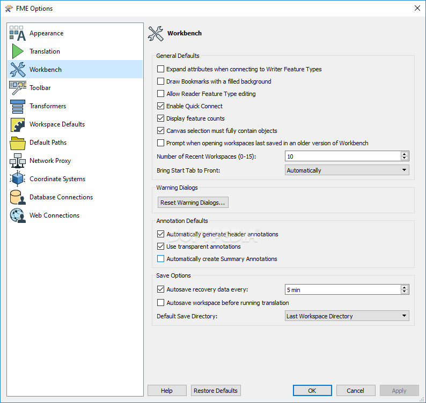Image resolution: width=426 pixels, height=403 pixels.
Task: Click the Coordinate Systems cube icon
Action: pyautogui.click(x=18, y=178)
